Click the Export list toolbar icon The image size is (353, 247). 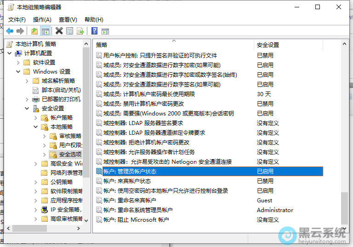coord(80,31)
